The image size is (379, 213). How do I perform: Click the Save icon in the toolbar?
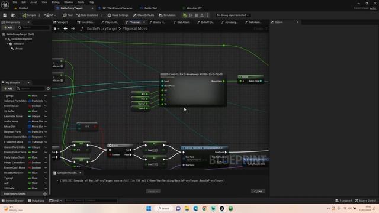point(5,15)
